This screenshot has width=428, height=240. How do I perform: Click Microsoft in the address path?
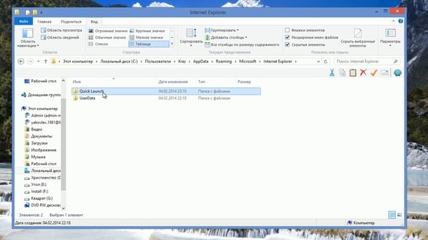tap(247, 61)
